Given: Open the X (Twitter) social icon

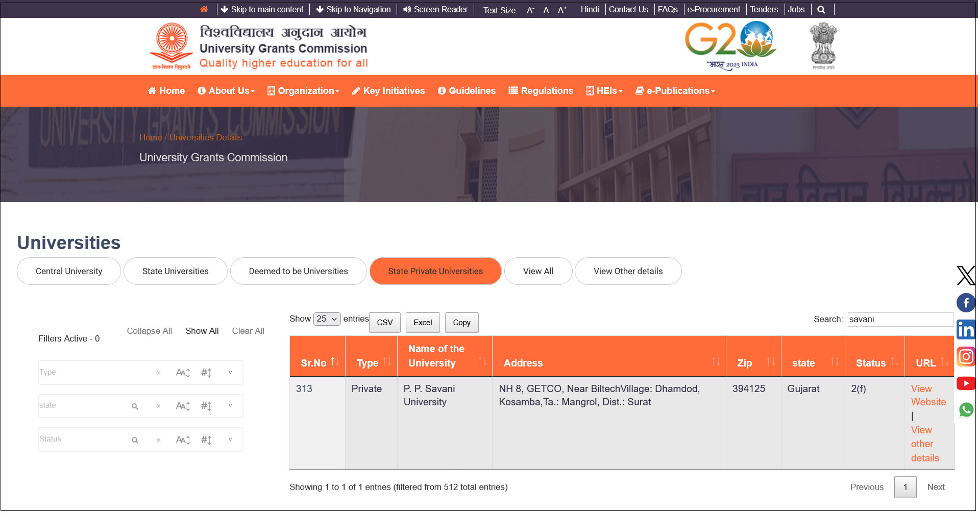Looking at the screenshot, I should [x=966, y=276].
